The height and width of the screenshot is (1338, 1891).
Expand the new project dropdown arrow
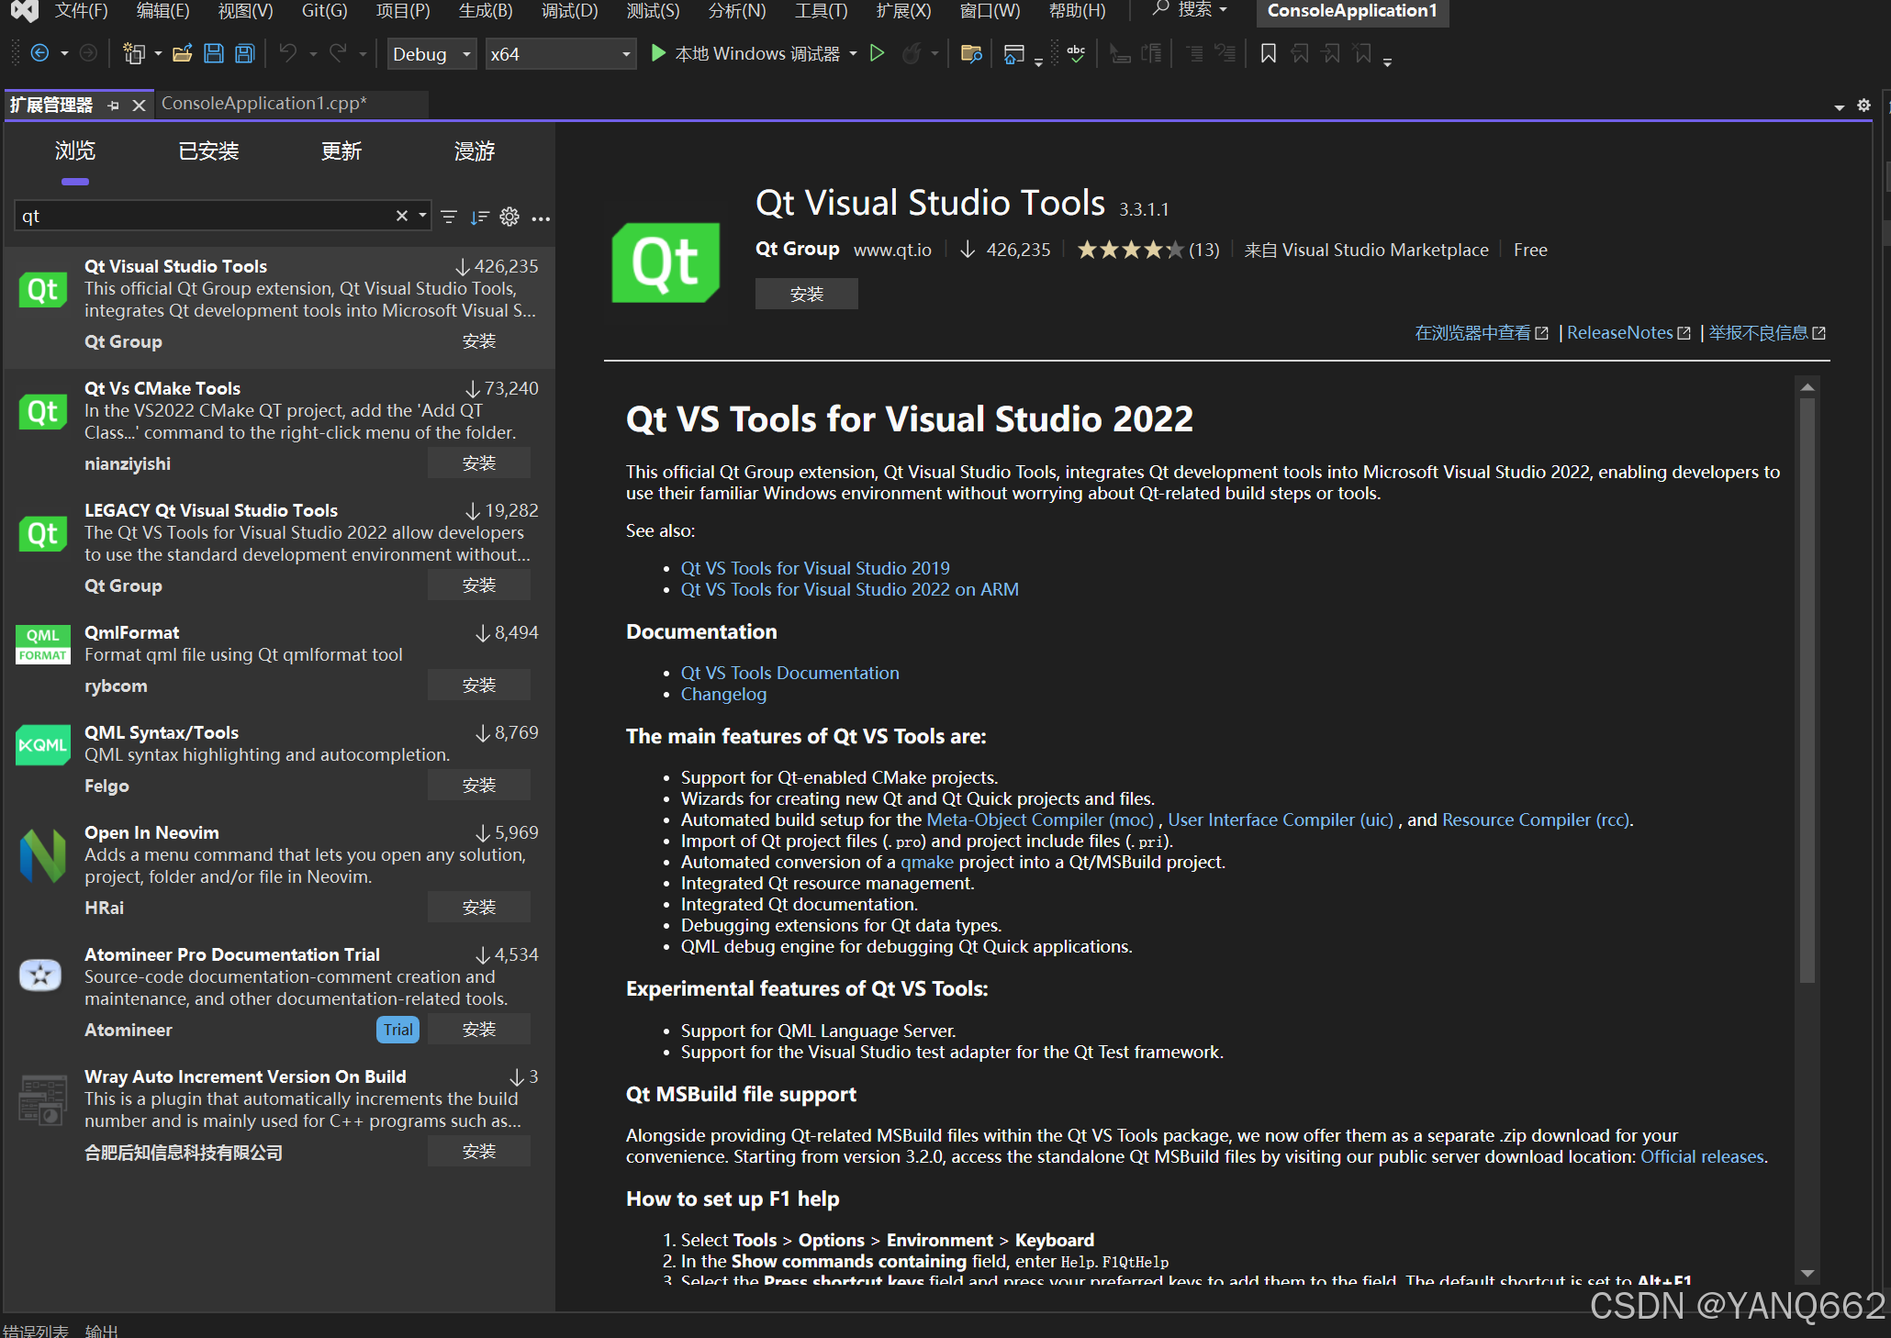(158, 54)
